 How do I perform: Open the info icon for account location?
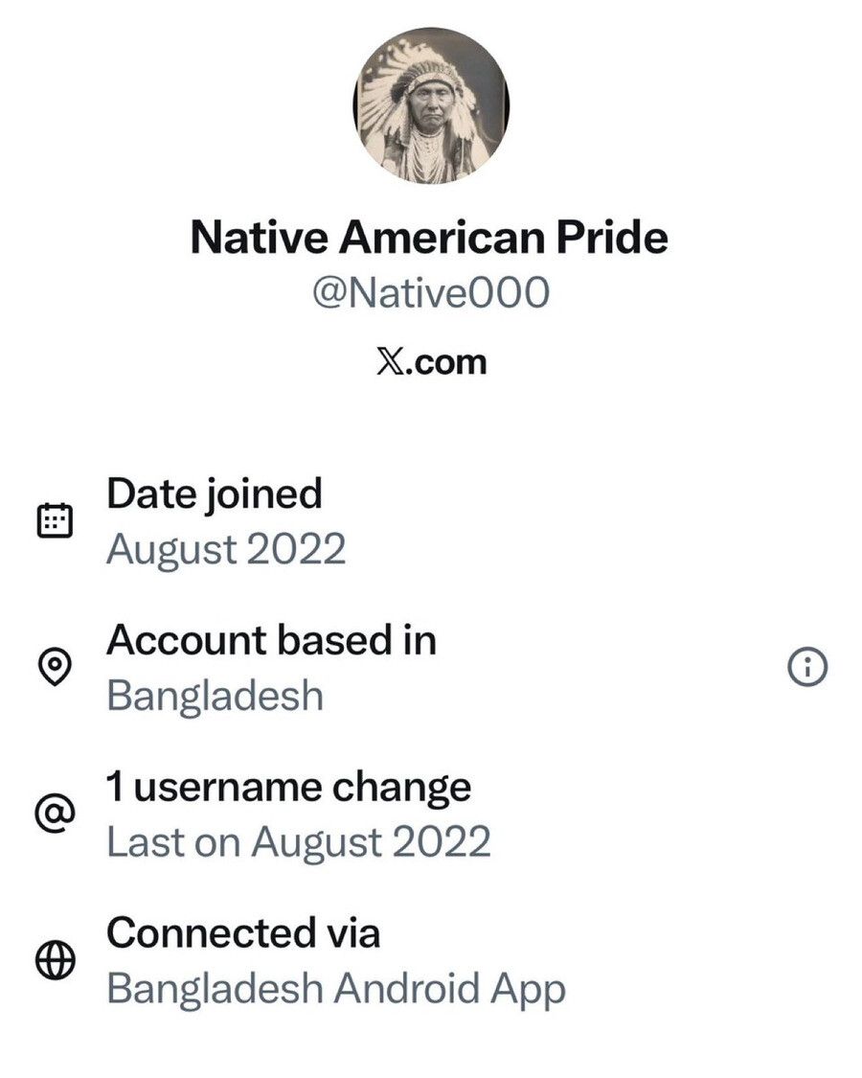pyautogui.click(x=806, y=668)
